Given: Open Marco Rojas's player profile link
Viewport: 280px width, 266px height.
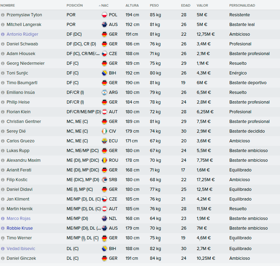Looking at the screenshot, I should tap(19, 219).
